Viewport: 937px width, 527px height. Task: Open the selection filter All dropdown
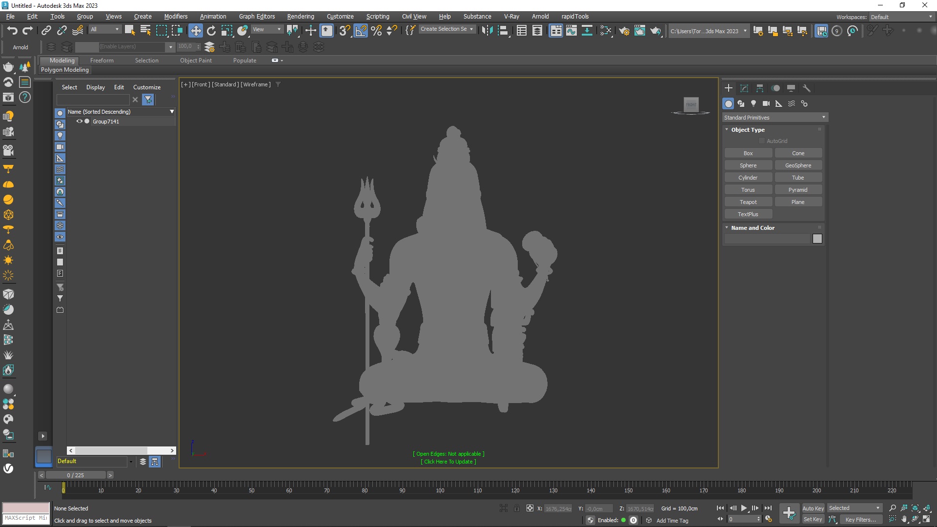point(104,29)
